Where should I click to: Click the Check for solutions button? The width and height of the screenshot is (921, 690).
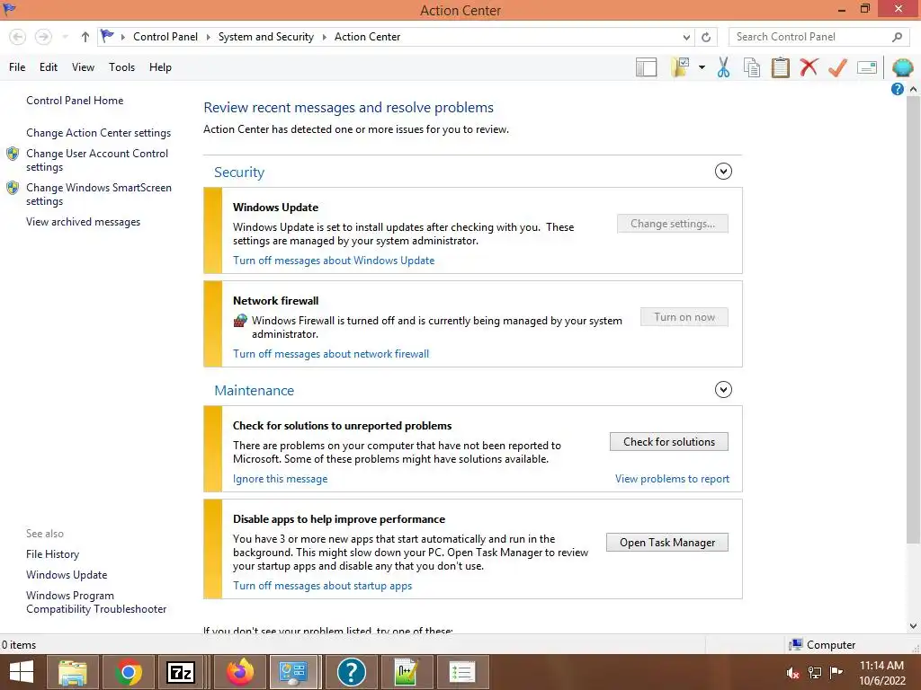pyautogui.click(x=669, y=442)
